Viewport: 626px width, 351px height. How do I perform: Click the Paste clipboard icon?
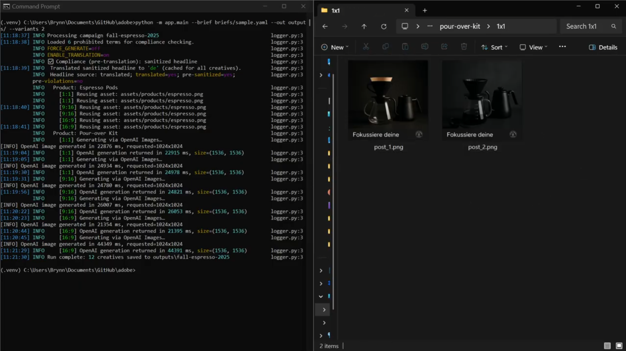coord(405,47)
